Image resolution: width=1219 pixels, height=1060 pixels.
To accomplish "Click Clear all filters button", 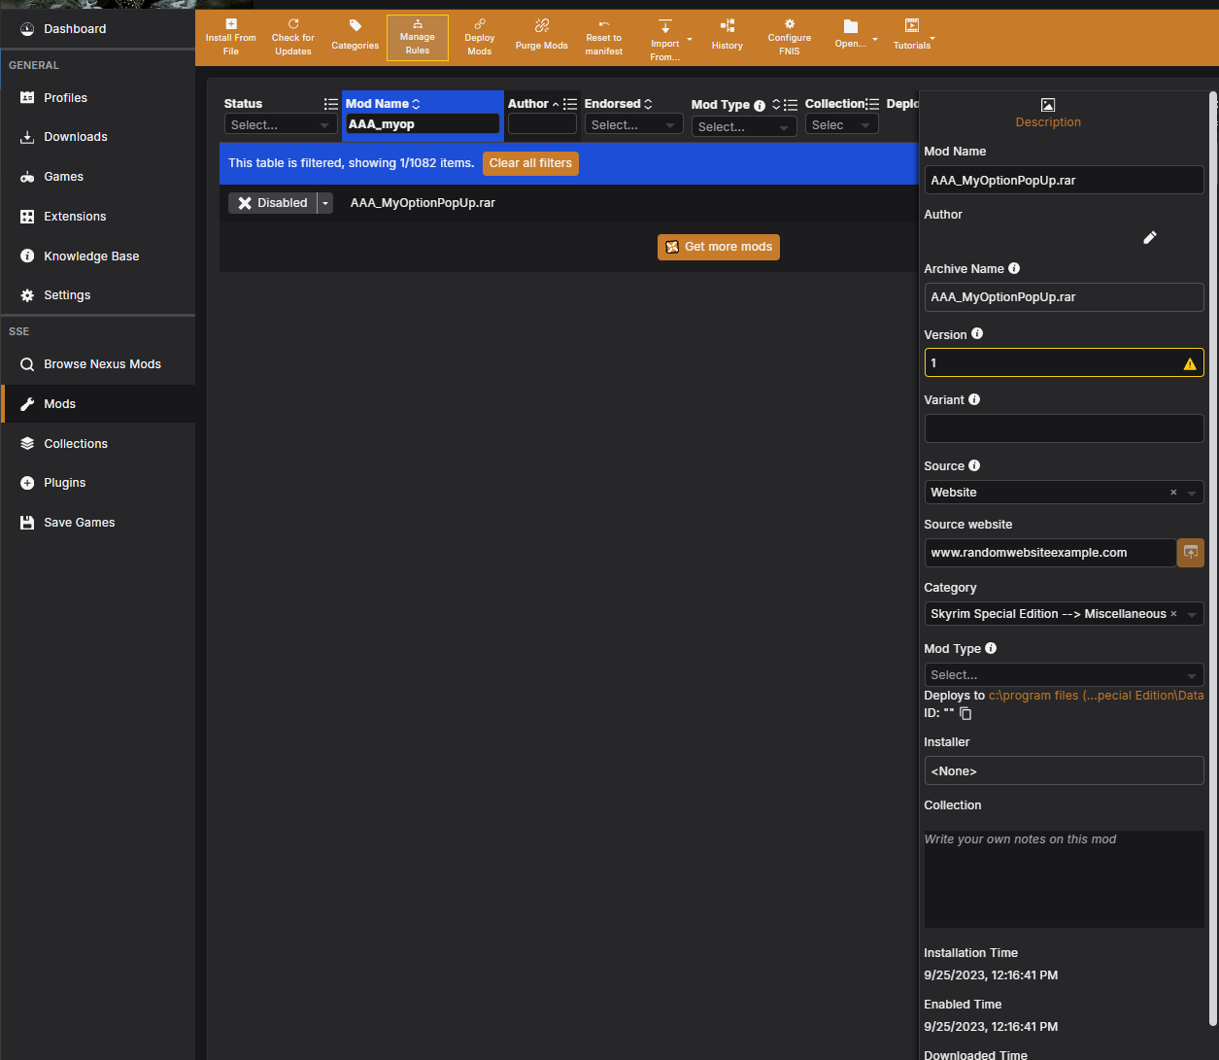I will coord(530,163).
